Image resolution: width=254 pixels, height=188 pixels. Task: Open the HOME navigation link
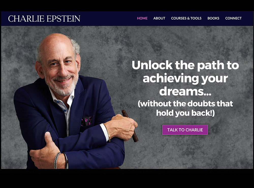142,18
